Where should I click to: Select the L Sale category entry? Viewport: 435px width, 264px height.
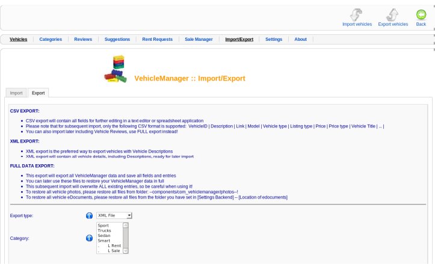tap(110, 251)
